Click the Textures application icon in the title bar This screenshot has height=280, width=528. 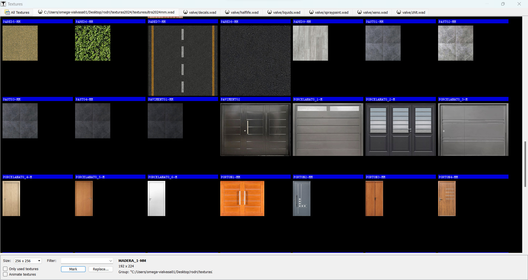[x=4, y=4]
